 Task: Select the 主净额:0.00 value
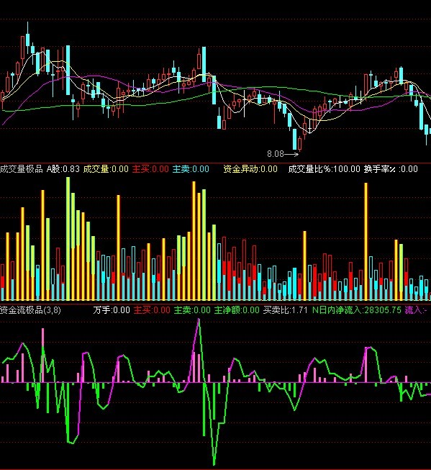[237, 310]
